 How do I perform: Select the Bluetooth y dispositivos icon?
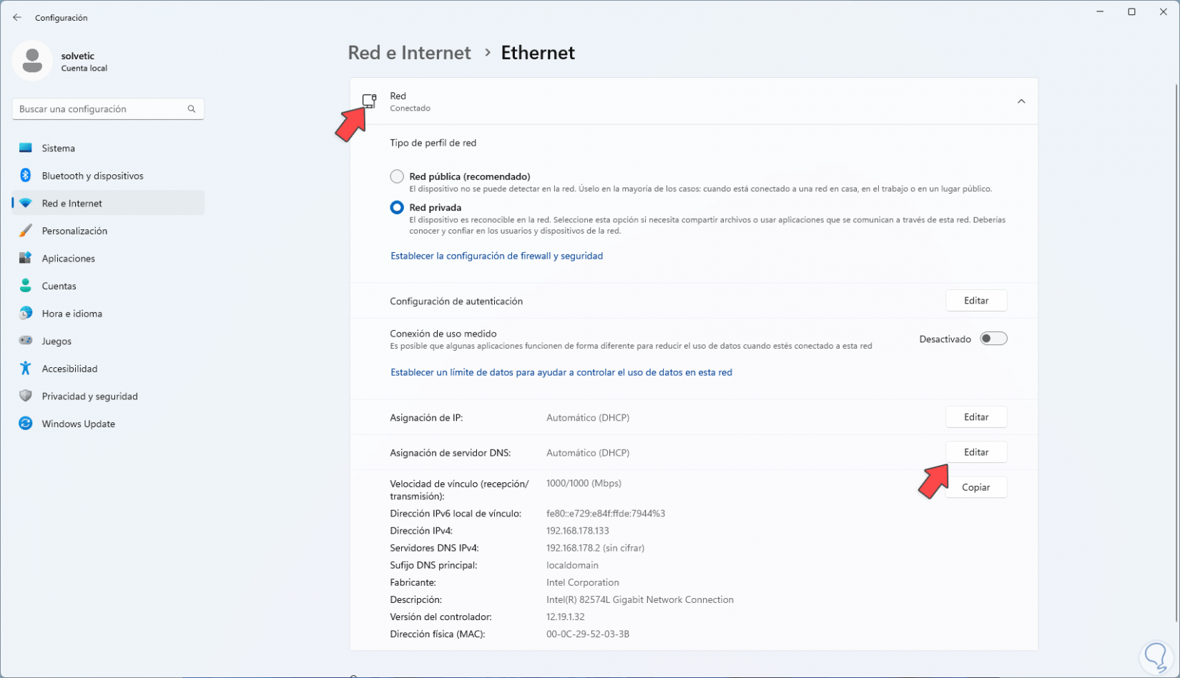click(25, 175)
